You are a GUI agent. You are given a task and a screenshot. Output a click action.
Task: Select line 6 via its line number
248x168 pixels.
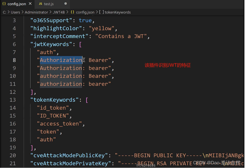click(x=14, y=44)
